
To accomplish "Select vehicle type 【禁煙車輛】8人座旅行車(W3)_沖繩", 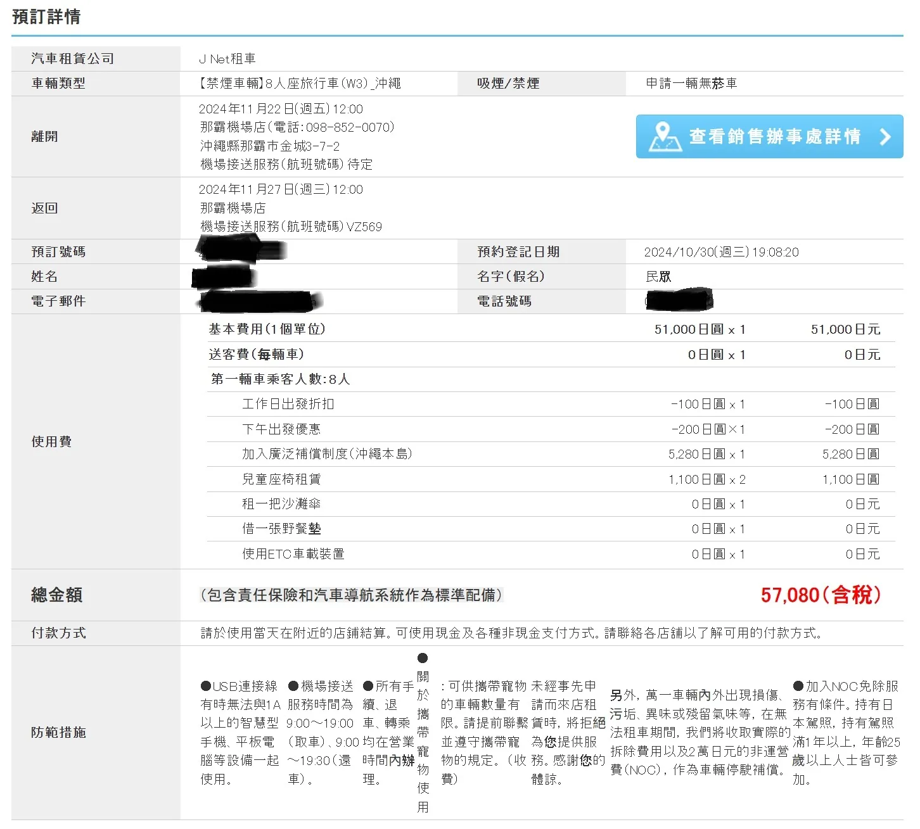I will tap(300, 84).
